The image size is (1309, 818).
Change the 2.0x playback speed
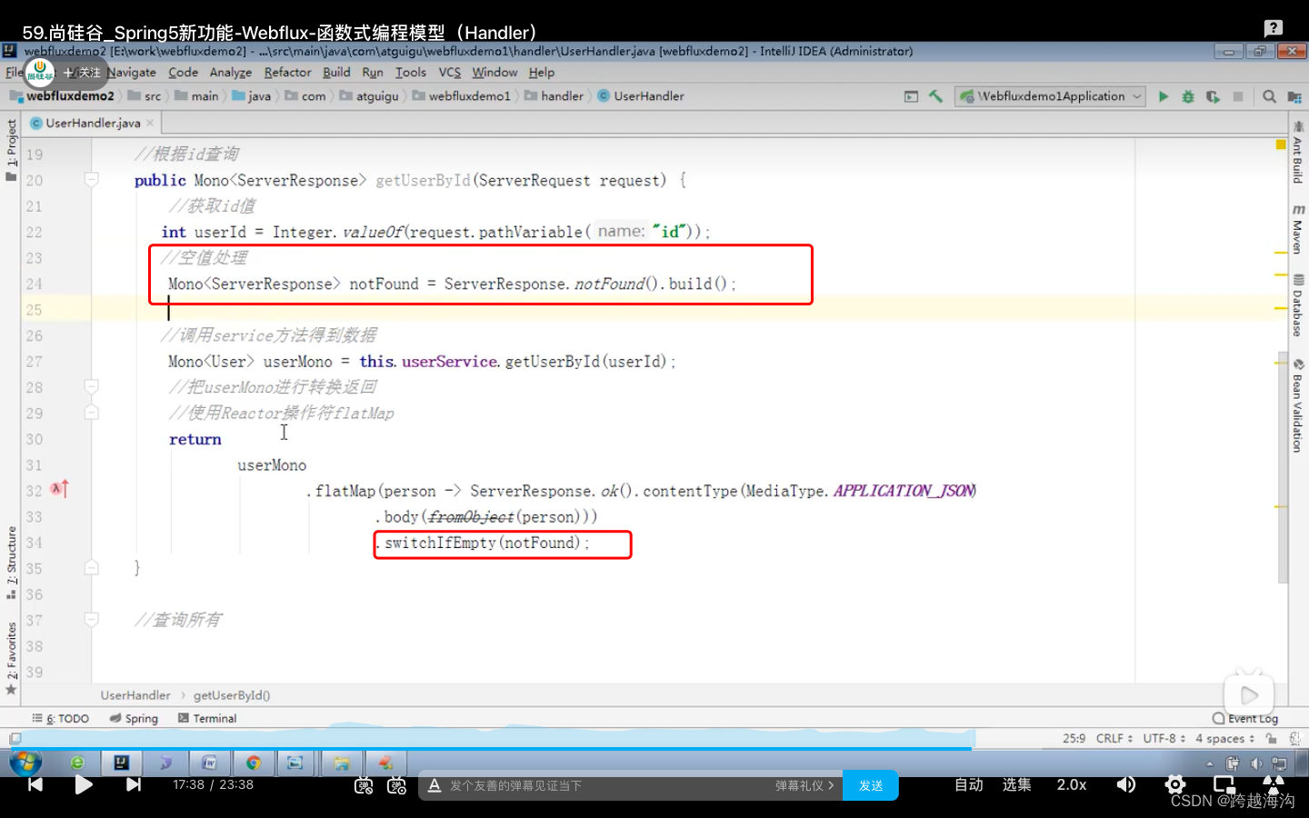point(1072,784)
